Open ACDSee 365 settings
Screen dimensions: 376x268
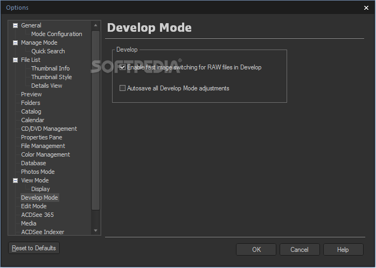tap(37, 215)
